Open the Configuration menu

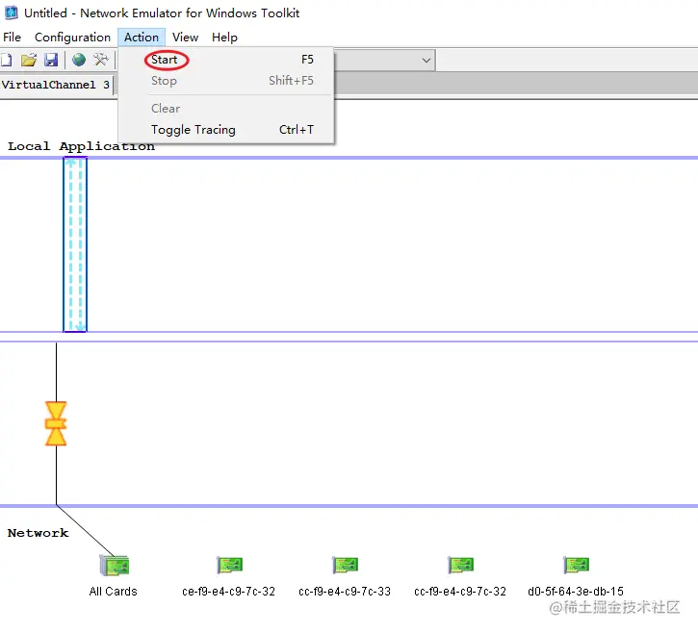pyautogui.click(x=72, y=38)
